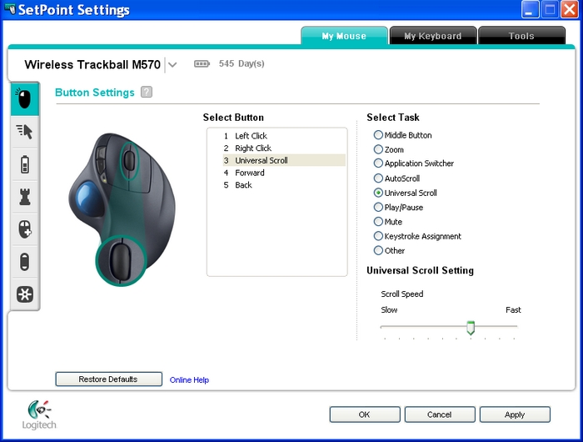Image resolution: width=583 pixels, height=442 pixels.
Task: Open the pointer movement settings icon
Action: pos(24,132)
